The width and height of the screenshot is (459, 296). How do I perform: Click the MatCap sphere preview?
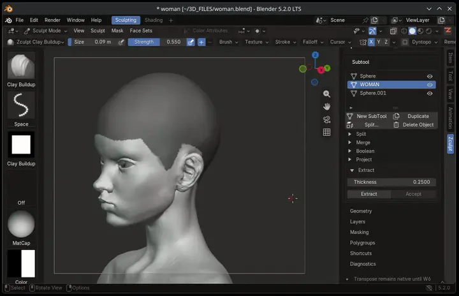[21, 224]
